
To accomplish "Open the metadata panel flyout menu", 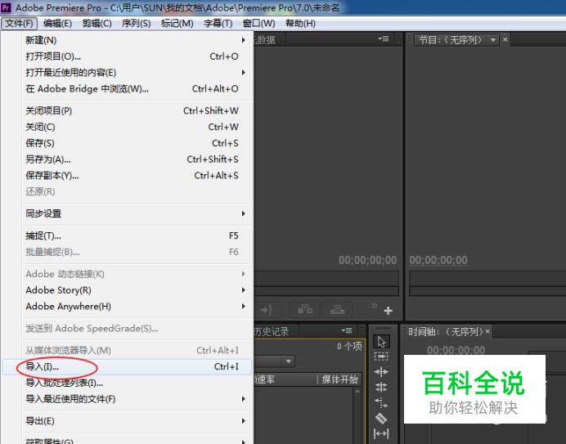I will 384,38.
